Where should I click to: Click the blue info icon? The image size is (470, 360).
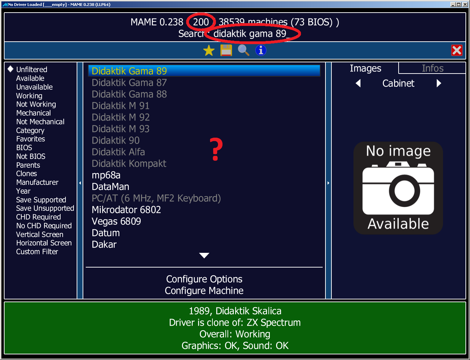pyautogui.click(x=261, y=50)
